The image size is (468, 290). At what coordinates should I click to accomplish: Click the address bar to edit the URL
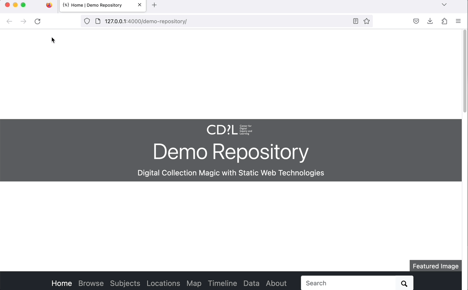coord(218,21)
